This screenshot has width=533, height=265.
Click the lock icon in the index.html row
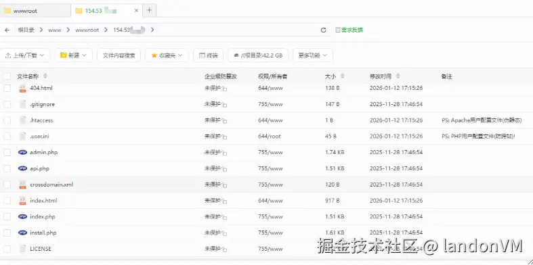pyautogui.click(x=224, y=201)
